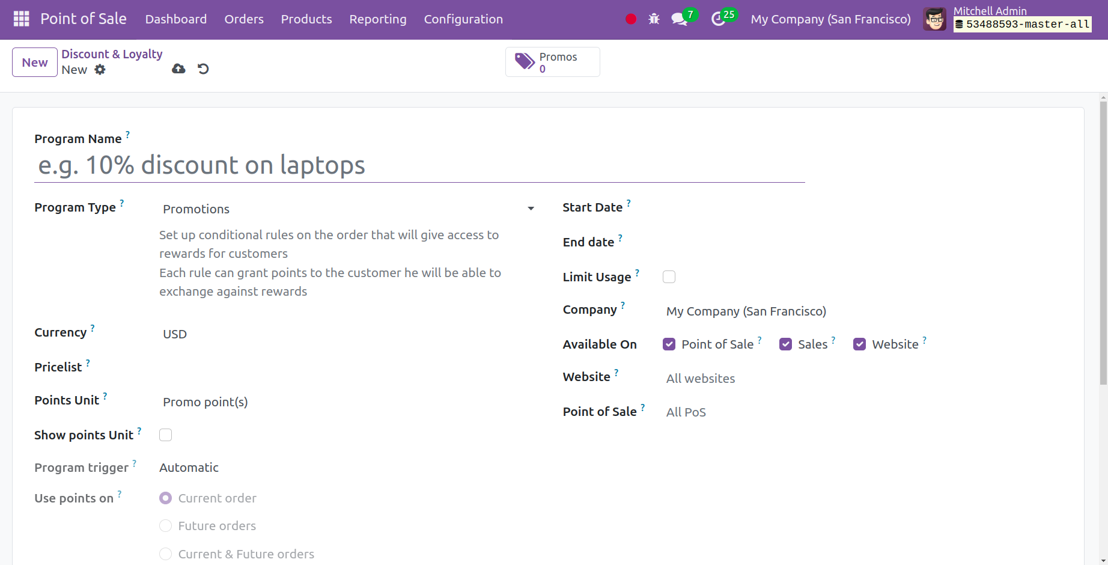Click the Program Name input field
1108x565 pixels.
tap(419, 165)
